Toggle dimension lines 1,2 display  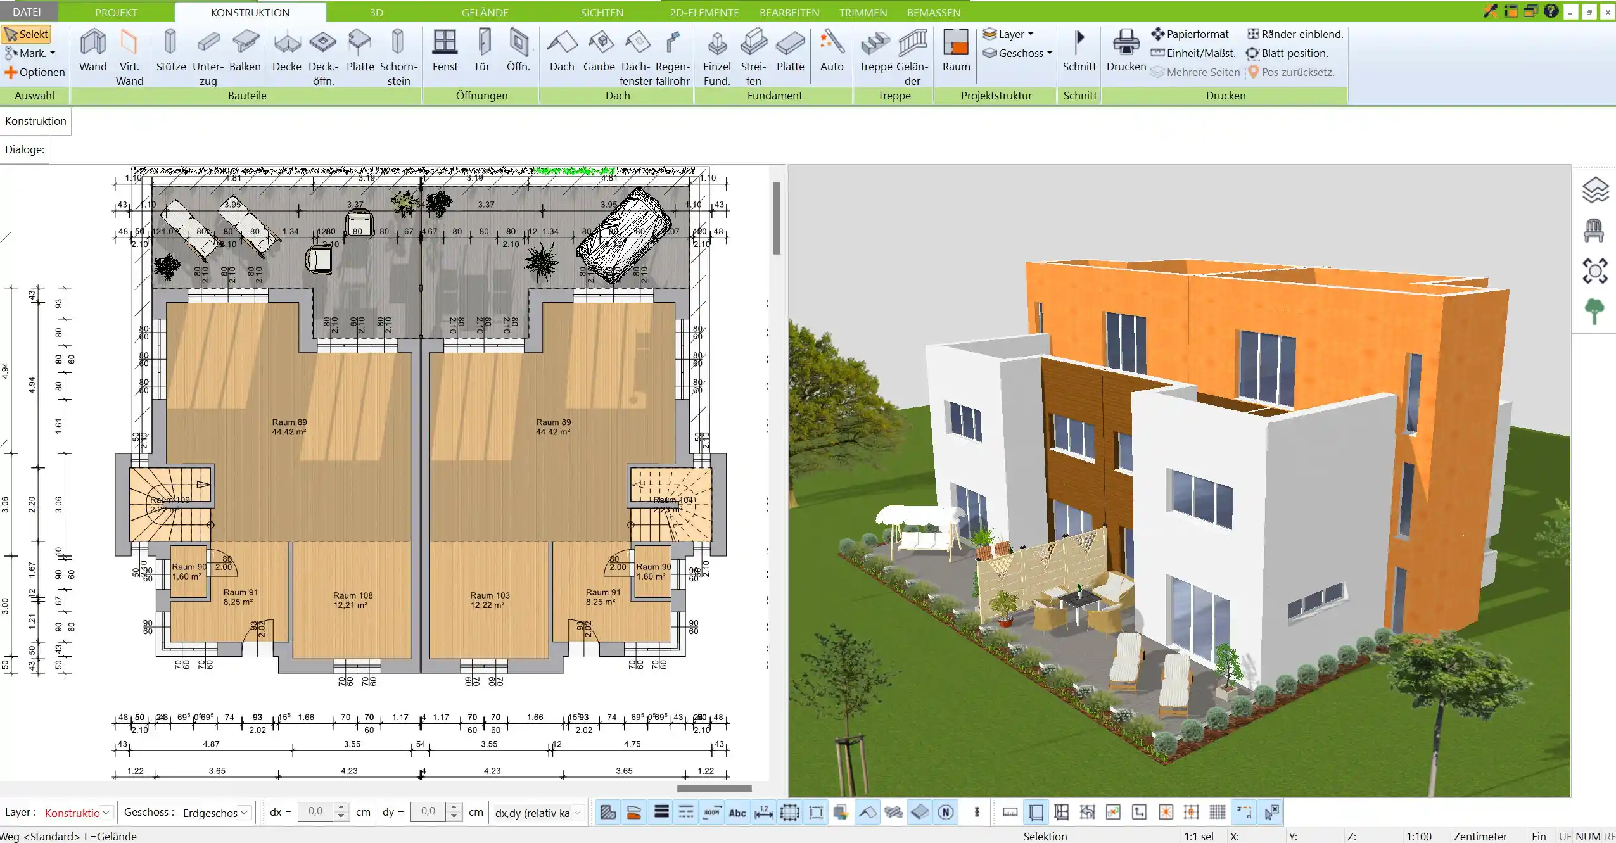(764, 812)
